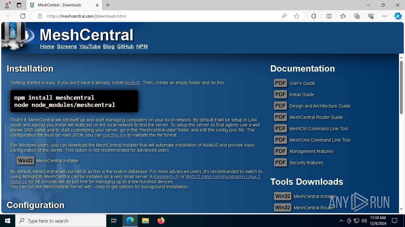Open the NPM navigation link

142,46
